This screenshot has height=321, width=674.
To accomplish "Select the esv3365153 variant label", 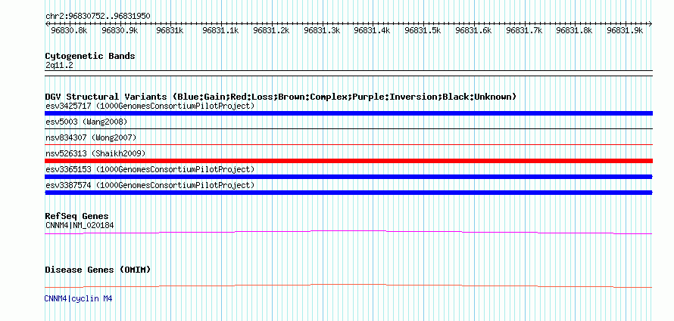I will [x=150, y=169].
